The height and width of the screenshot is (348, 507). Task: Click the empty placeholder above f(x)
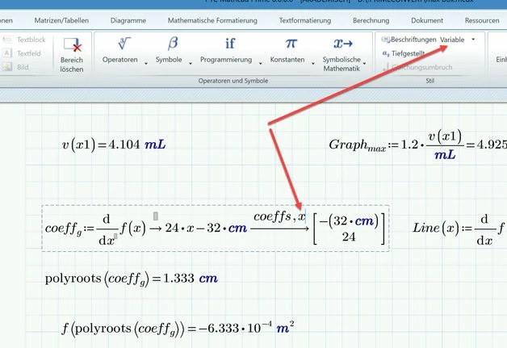(x=156, y=216)
